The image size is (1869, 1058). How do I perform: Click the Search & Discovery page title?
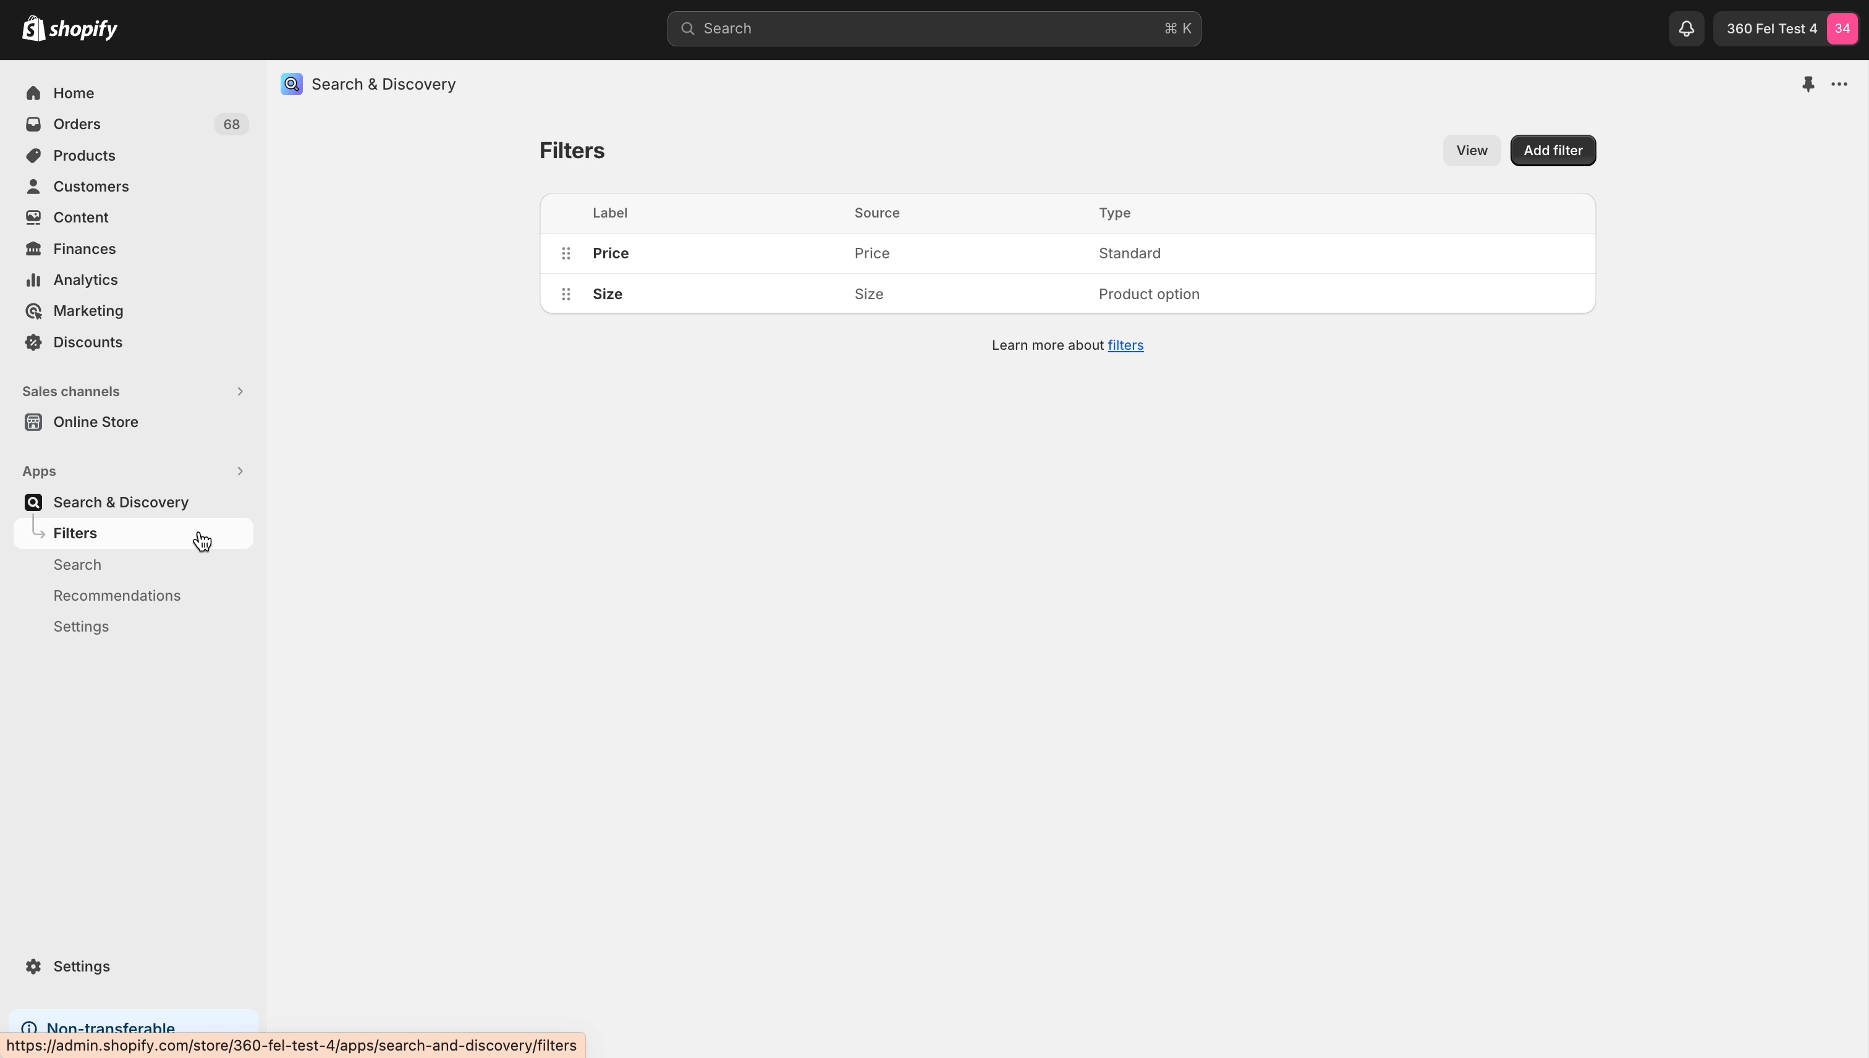point(384,84)
